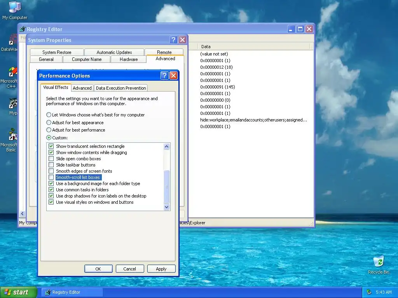Click the taskbar clock showing 5:43 AM
The width and height of the screenshot is (398, 298).
(x=384, y=292)
